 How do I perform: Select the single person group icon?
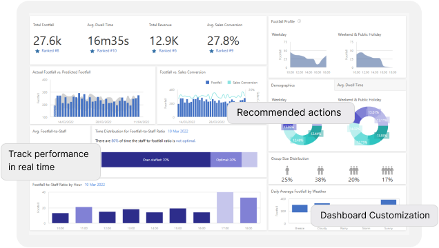click(x=287, y=170)
